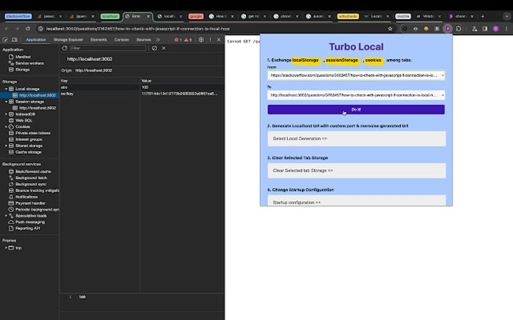
Task: Switch to the Console tab in DevTools
Action: [121, 39]
